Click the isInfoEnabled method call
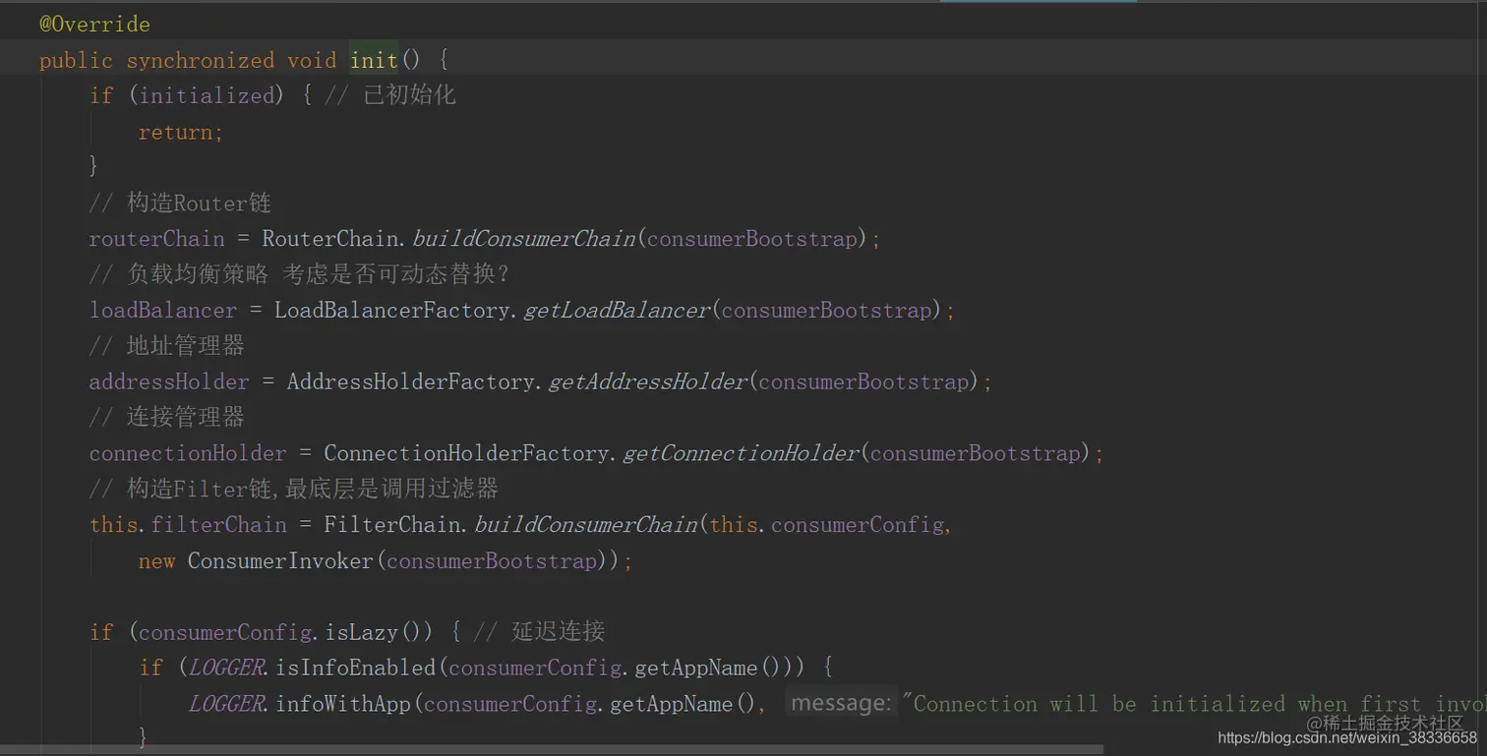Image resolution: width=1487 pixels, height=756 pixels. coord(356,668)
